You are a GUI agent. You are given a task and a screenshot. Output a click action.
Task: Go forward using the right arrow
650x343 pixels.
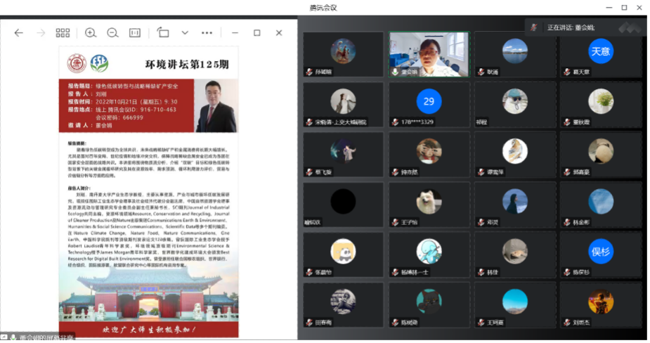(x=41, y=33)
